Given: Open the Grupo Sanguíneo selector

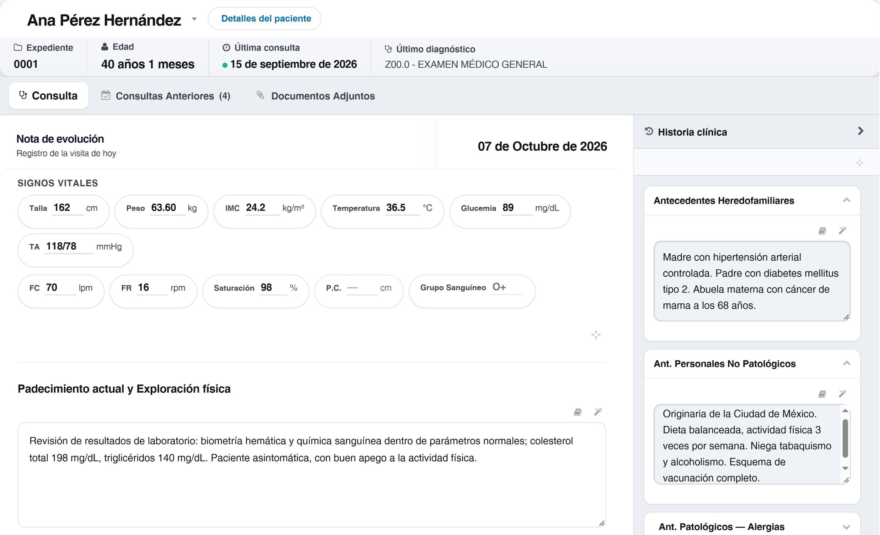Looking at the screenshot, I should [x=507, y=287].
